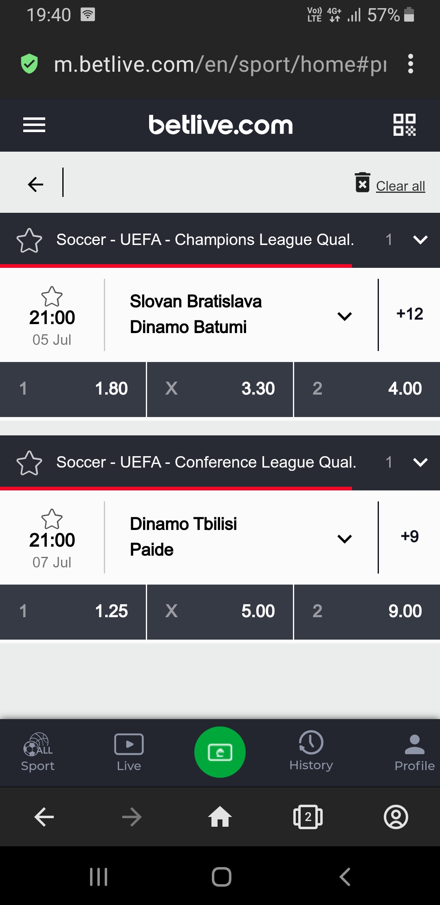
Task: Bet on Slovan Bratislava win at 1.80
Action: point(73,389)
